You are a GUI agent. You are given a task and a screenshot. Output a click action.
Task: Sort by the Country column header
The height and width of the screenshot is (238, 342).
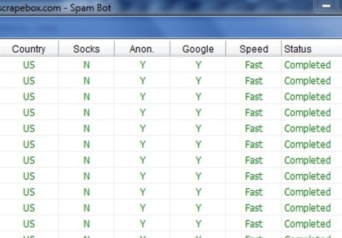(29, 49)
